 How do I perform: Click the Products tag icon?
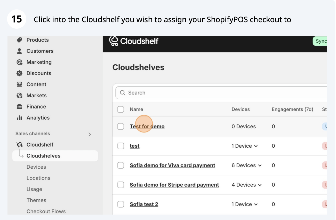click(x=19, y=40)
